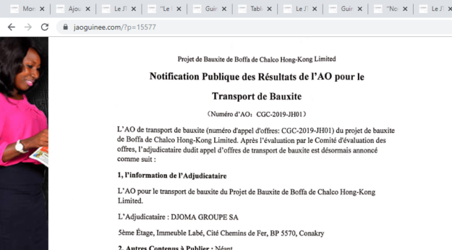Image resolution: width=452 pixels, height=250 pixels.
Task: Close the 'Tabl' tab
Action: [x=270, y=9]
